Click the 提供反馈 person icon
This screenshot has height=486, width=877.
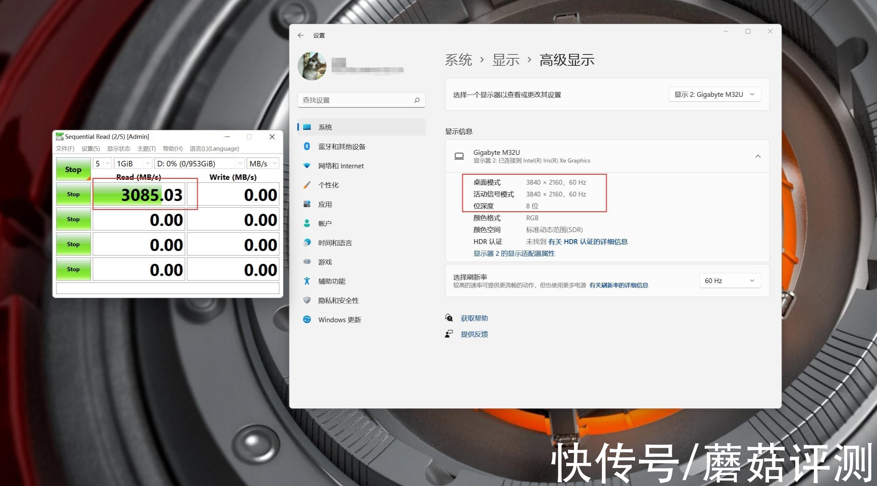(449, 334)
